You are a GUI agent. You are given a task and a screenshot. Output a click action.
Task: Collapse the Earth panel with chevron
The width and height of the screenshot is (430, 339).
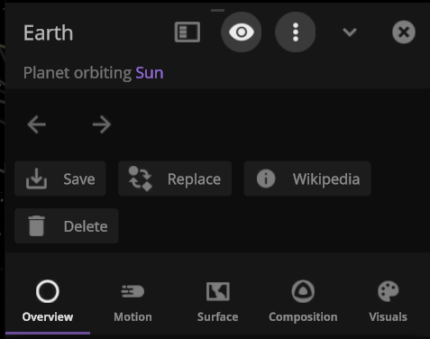tap(350, 32)
